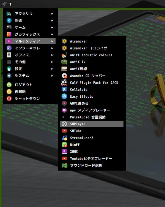Screen dimensions: 165x207
Task: Click the Alsamixer イコライザ speaker icon
Action: click(64, 48)
